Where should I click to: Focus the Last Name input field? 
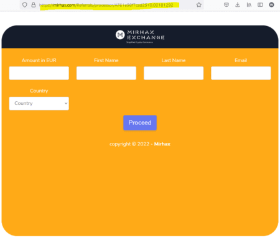coord(174,73)
